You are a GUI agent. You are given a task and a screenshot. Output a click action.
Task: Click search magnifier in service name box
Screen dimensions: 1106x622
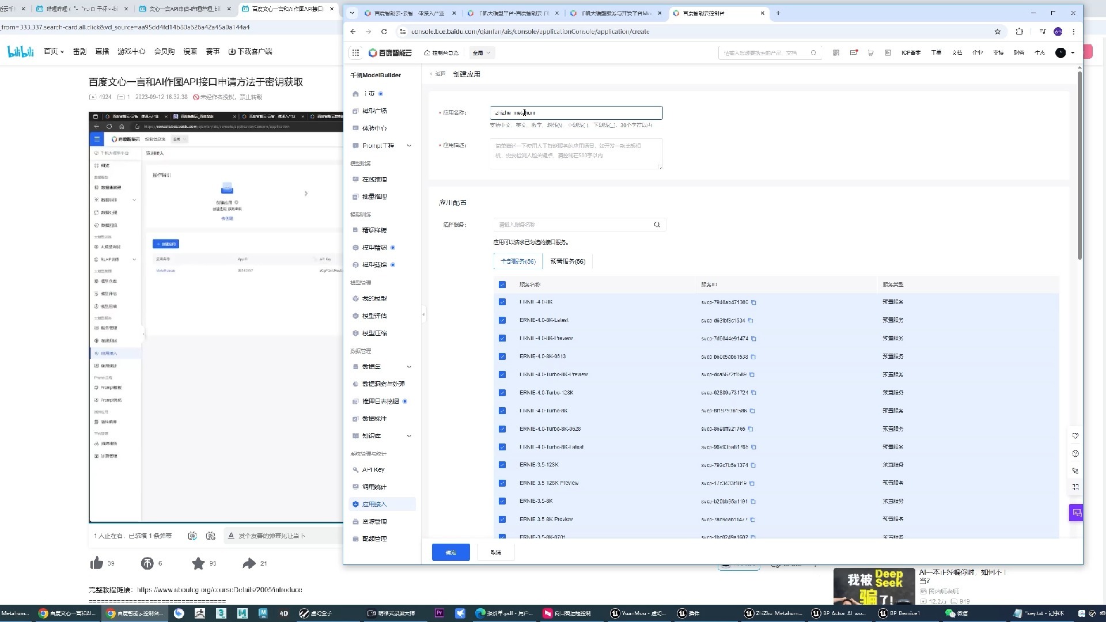[657, 225]
